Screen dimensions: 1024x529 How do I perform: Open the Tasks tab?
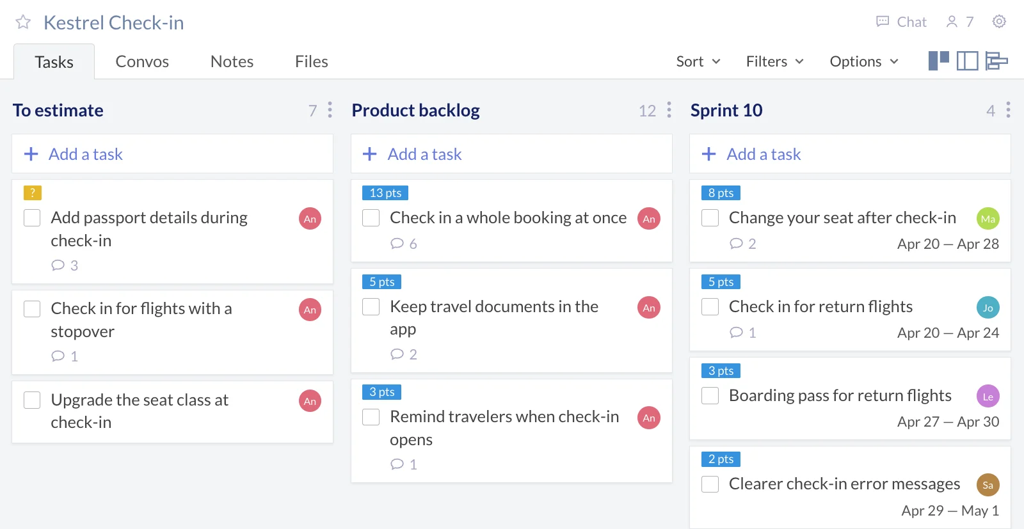[x=54, y=62]
